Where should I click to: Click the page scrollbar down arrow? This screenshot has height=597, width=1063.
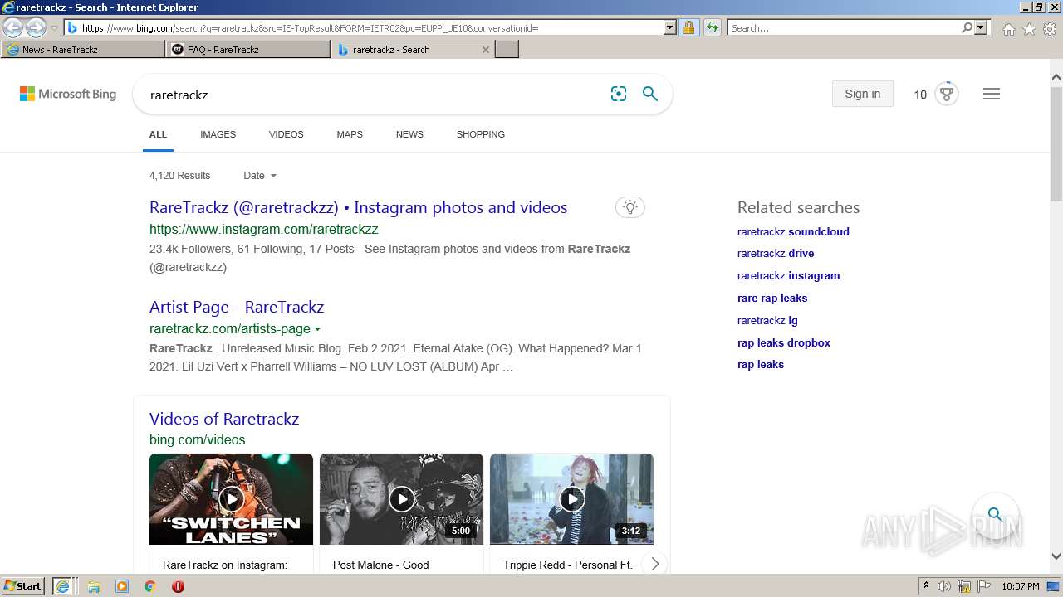point(1056,556)
